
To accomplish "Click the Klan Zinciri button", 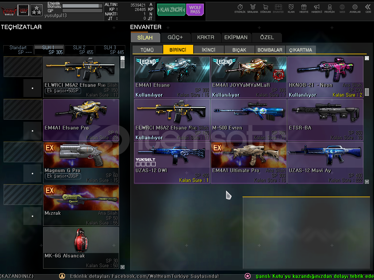I will tap(171, 10).
